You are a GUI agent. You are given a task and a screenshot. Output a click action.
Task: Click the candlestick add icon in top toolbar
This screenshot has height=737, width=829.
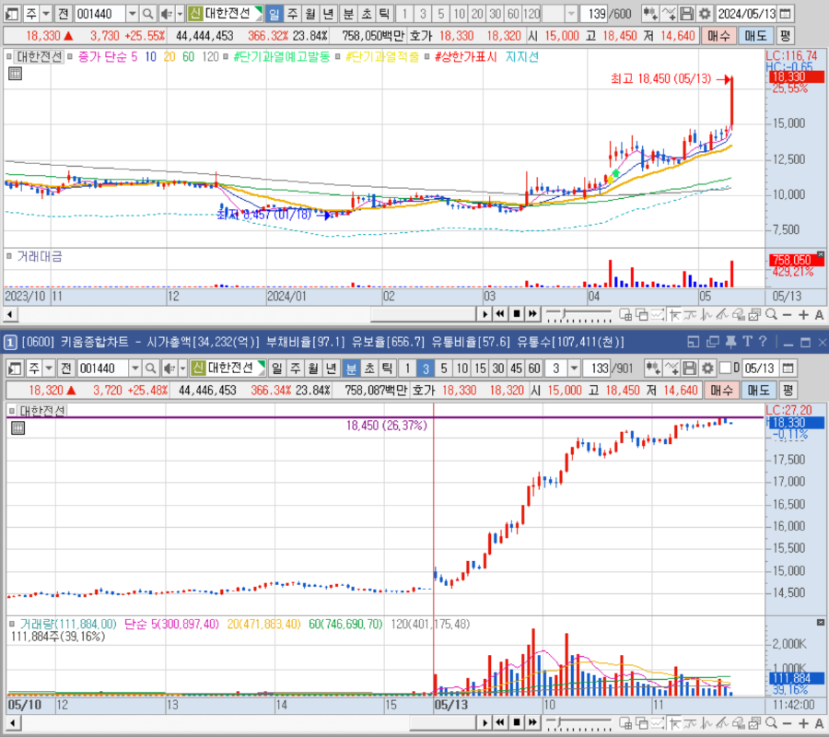pyautogui.click(x=650, y=13)
